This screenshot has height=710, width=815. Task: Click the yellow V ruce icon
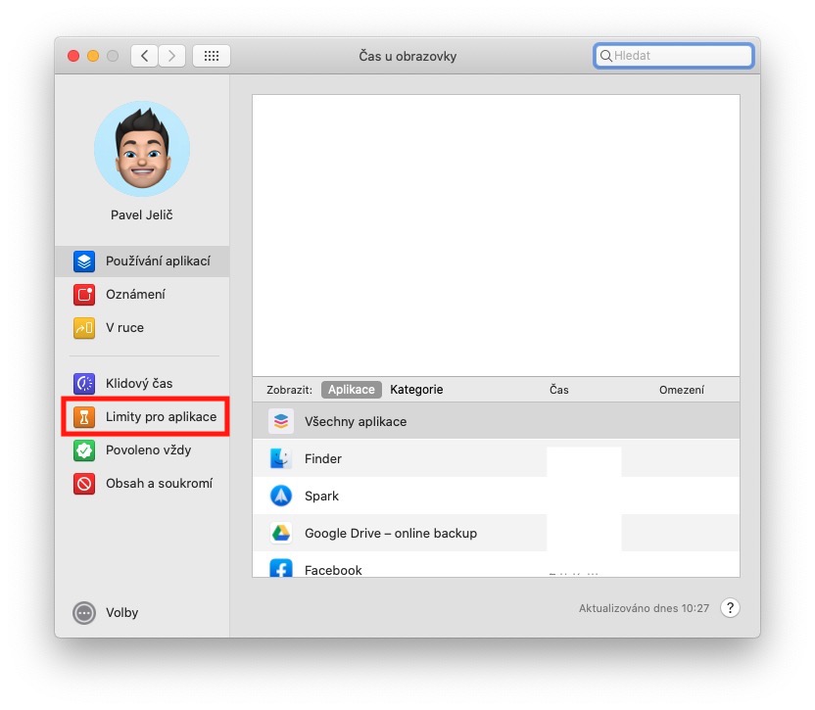pyautogui.click(x=84, y=328)
